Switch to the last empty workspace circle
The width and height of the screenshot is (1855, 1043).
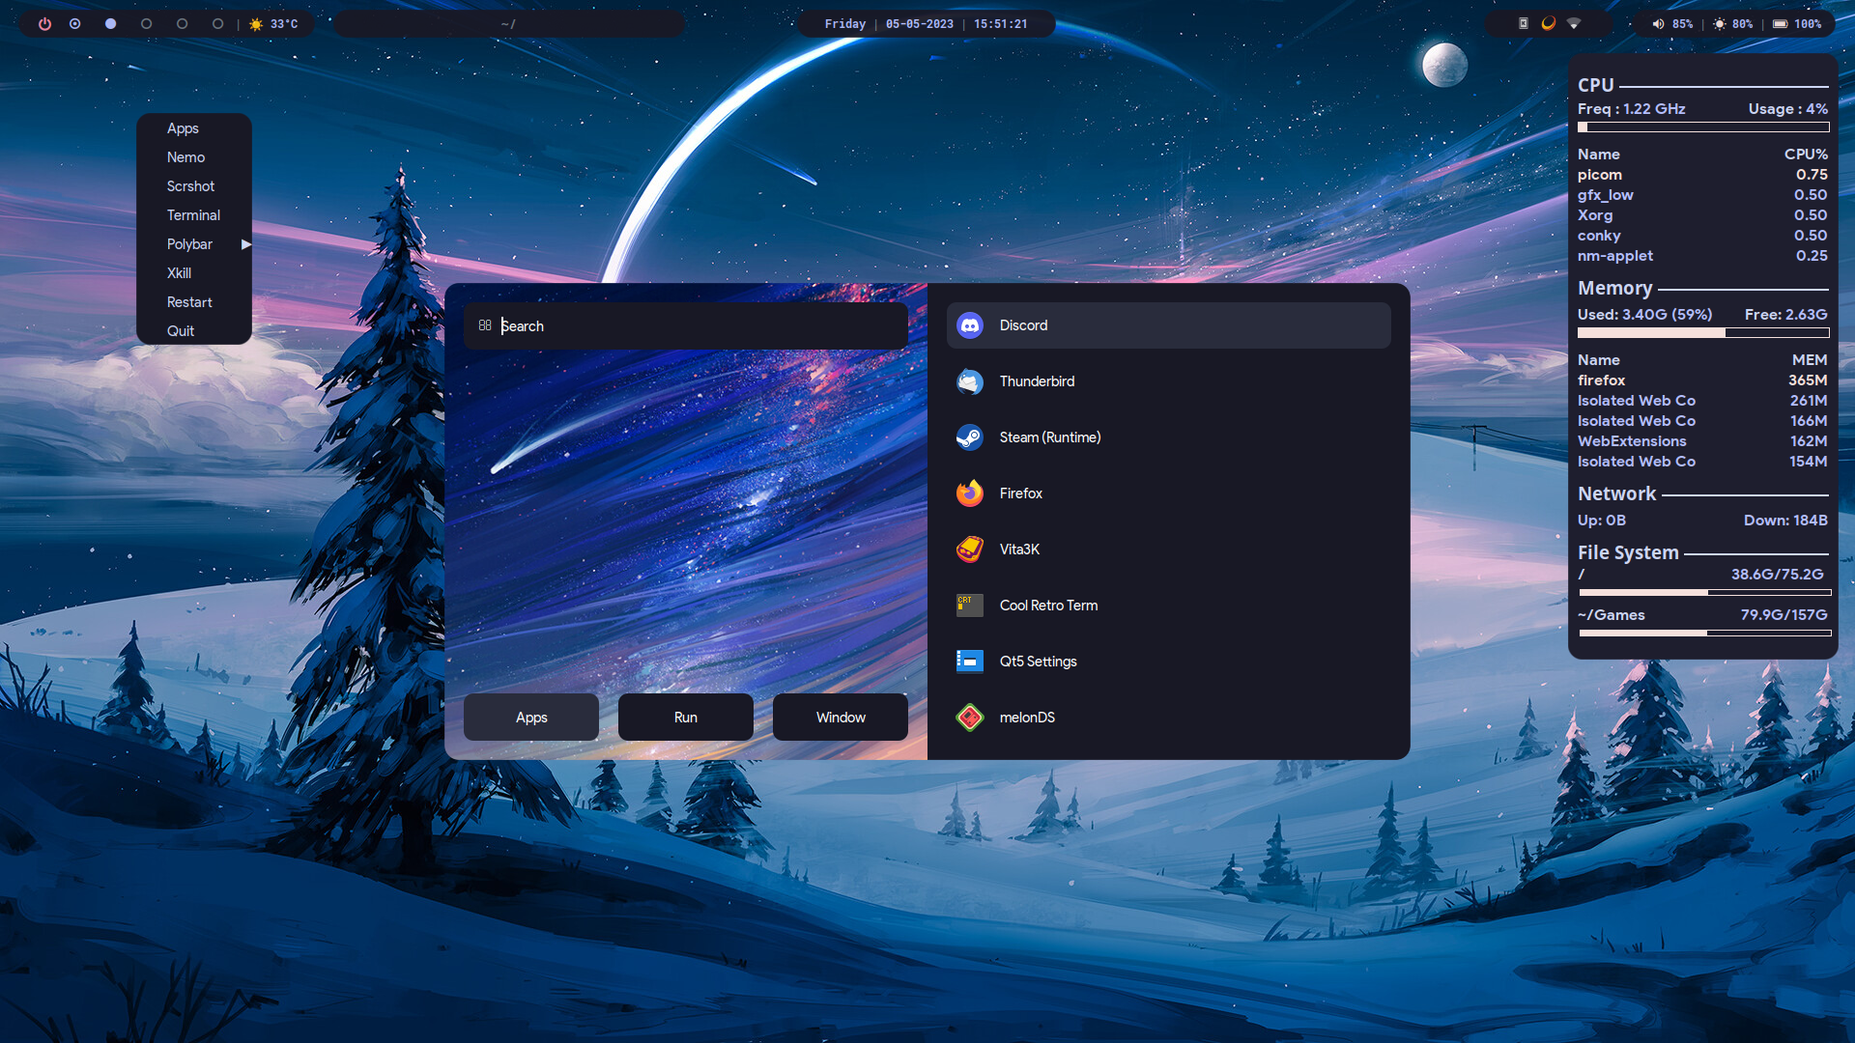click(218, 24)
